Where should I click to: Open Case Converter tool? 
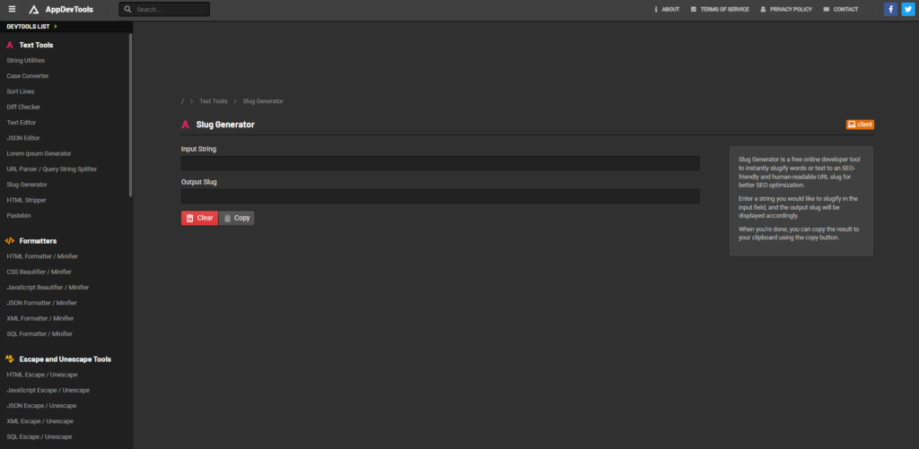tap(28, 76)
